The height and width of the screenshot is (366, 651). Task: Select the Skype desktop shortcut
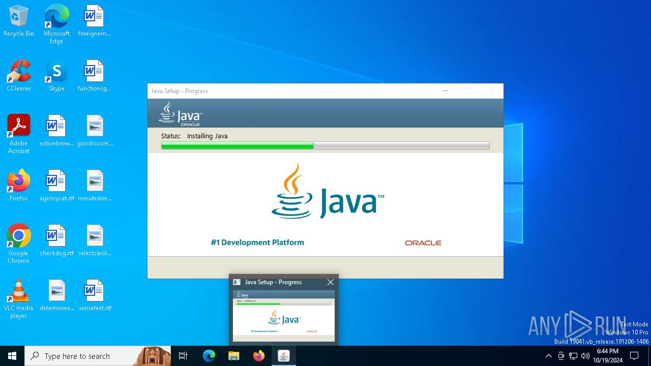pyautogui.click(x=56, y=76)
